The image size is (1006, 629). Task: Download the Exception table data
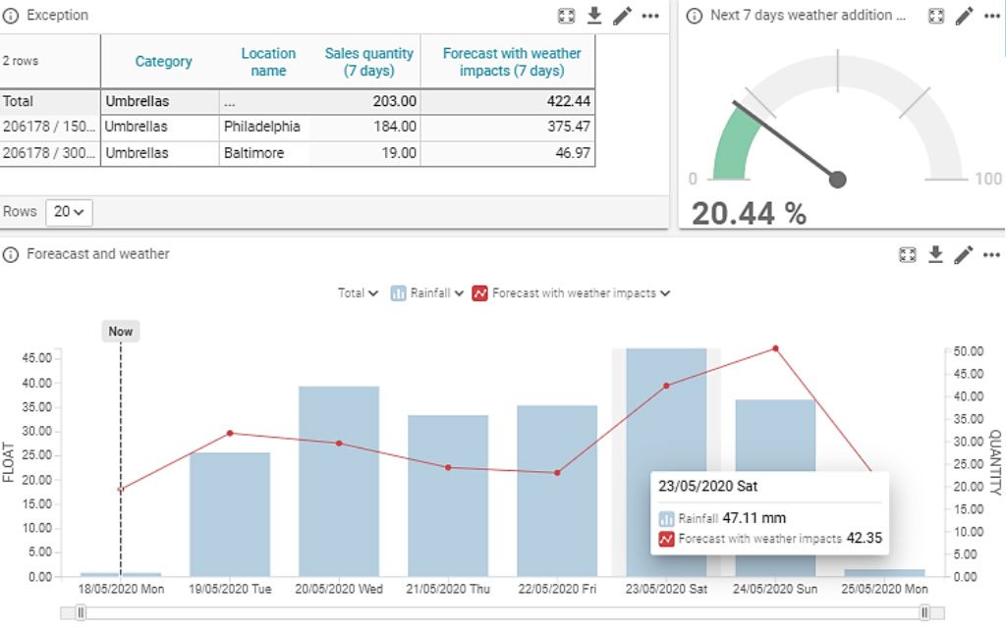pos(594,16)
